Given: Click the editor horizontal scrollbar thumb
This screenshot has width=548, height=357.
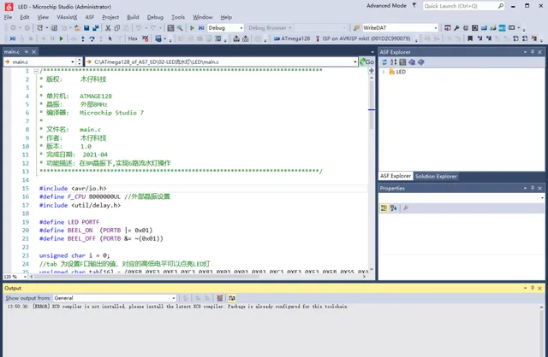Looking at the screenshot, I should (146, 277).
